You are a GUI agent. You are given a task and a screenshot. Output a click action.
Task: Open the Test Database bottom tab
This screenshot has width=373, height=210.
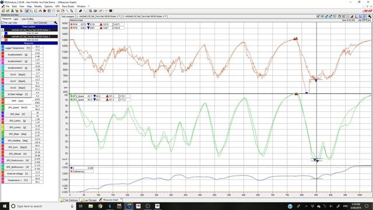[x=69, y=200]
